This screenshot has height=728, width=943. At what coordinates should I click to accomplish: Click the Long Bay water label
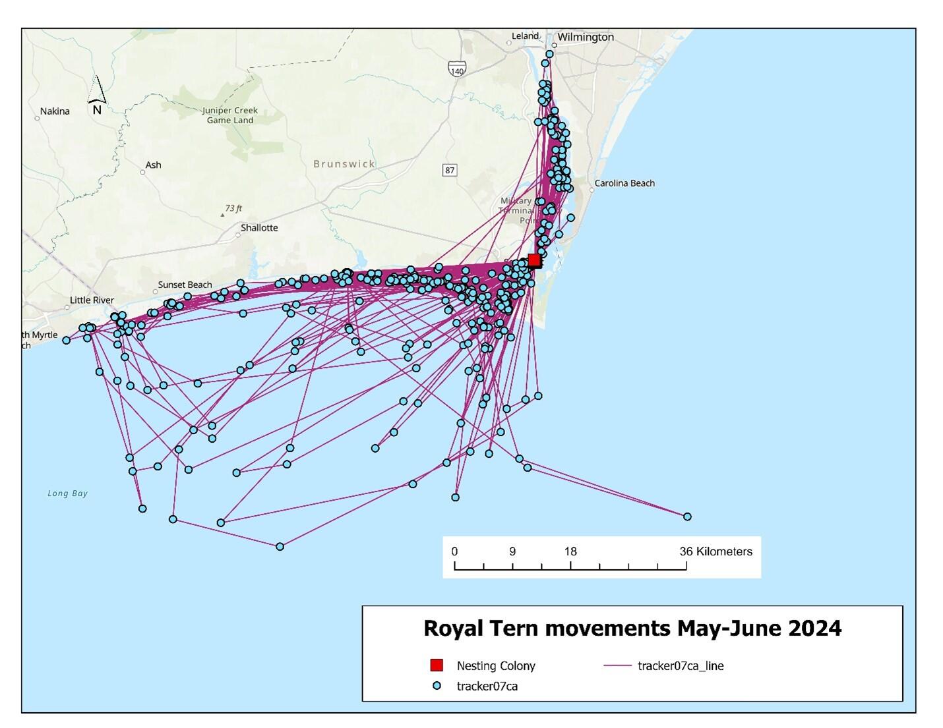(x=67, y=493)
